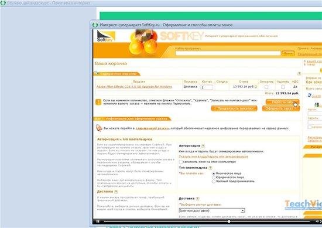Click the search program input field
Image resolution: width=322 pixels, height=228 pixels.
tap(228, 53)
